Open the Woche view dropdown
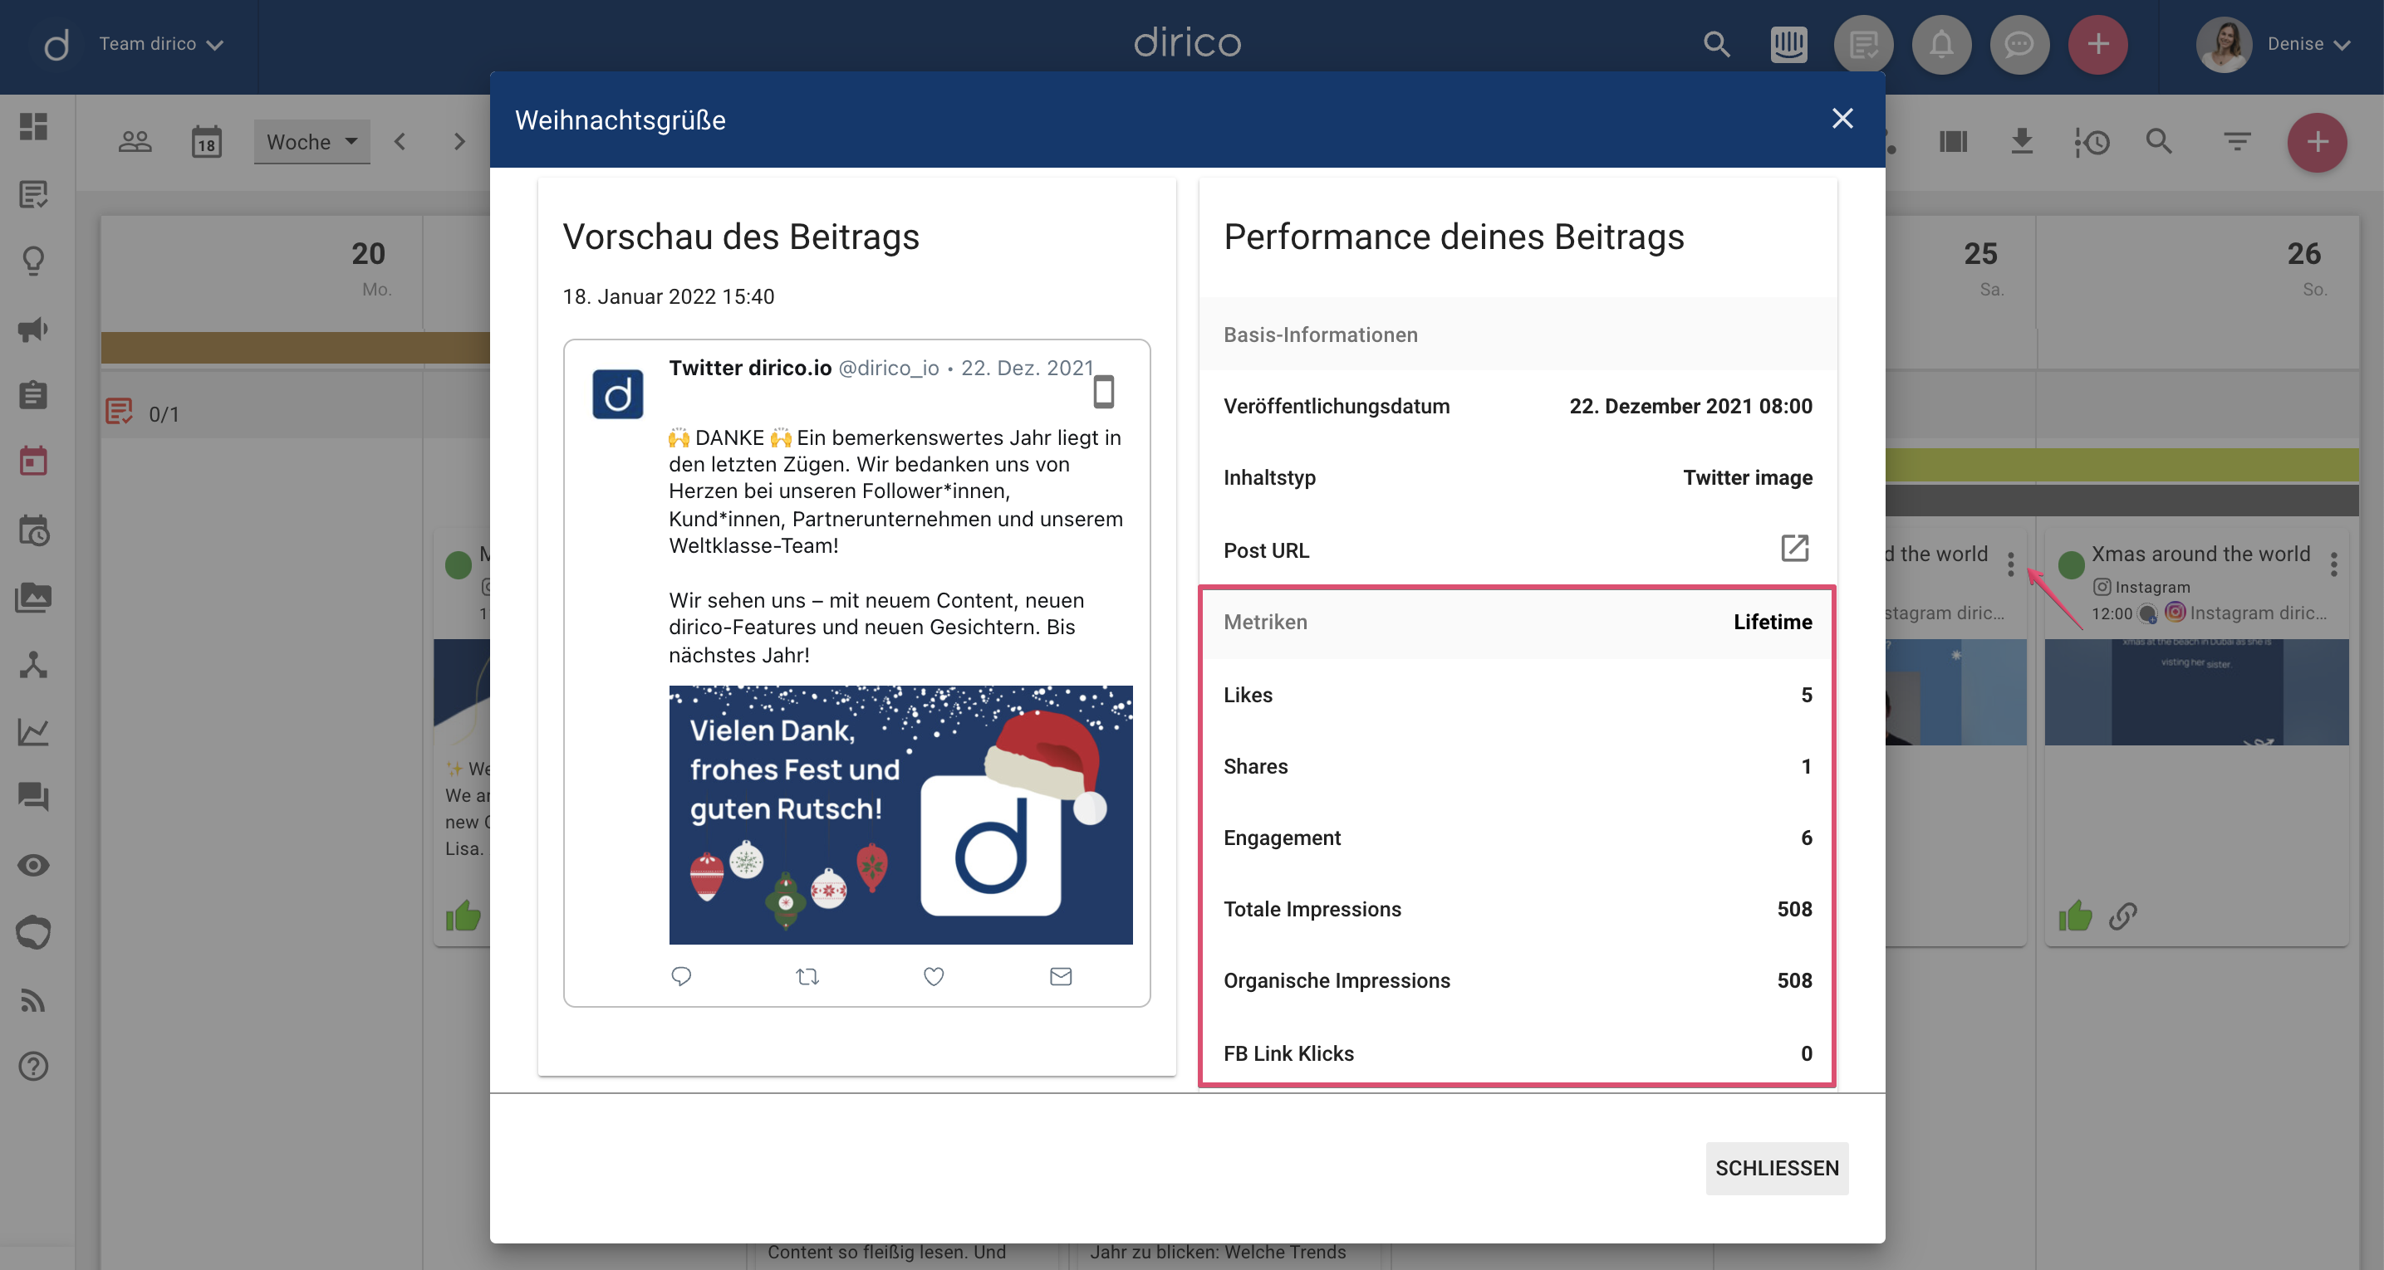This screenshot has height=1270, width=2384. click(311, 141)
